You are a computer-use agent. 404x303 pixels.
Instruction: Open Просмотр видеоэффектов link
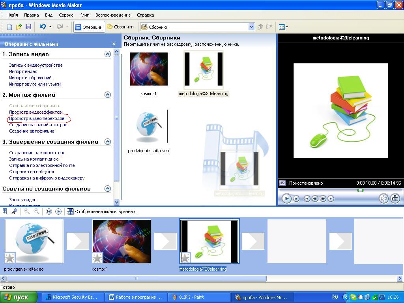(35, 112)
